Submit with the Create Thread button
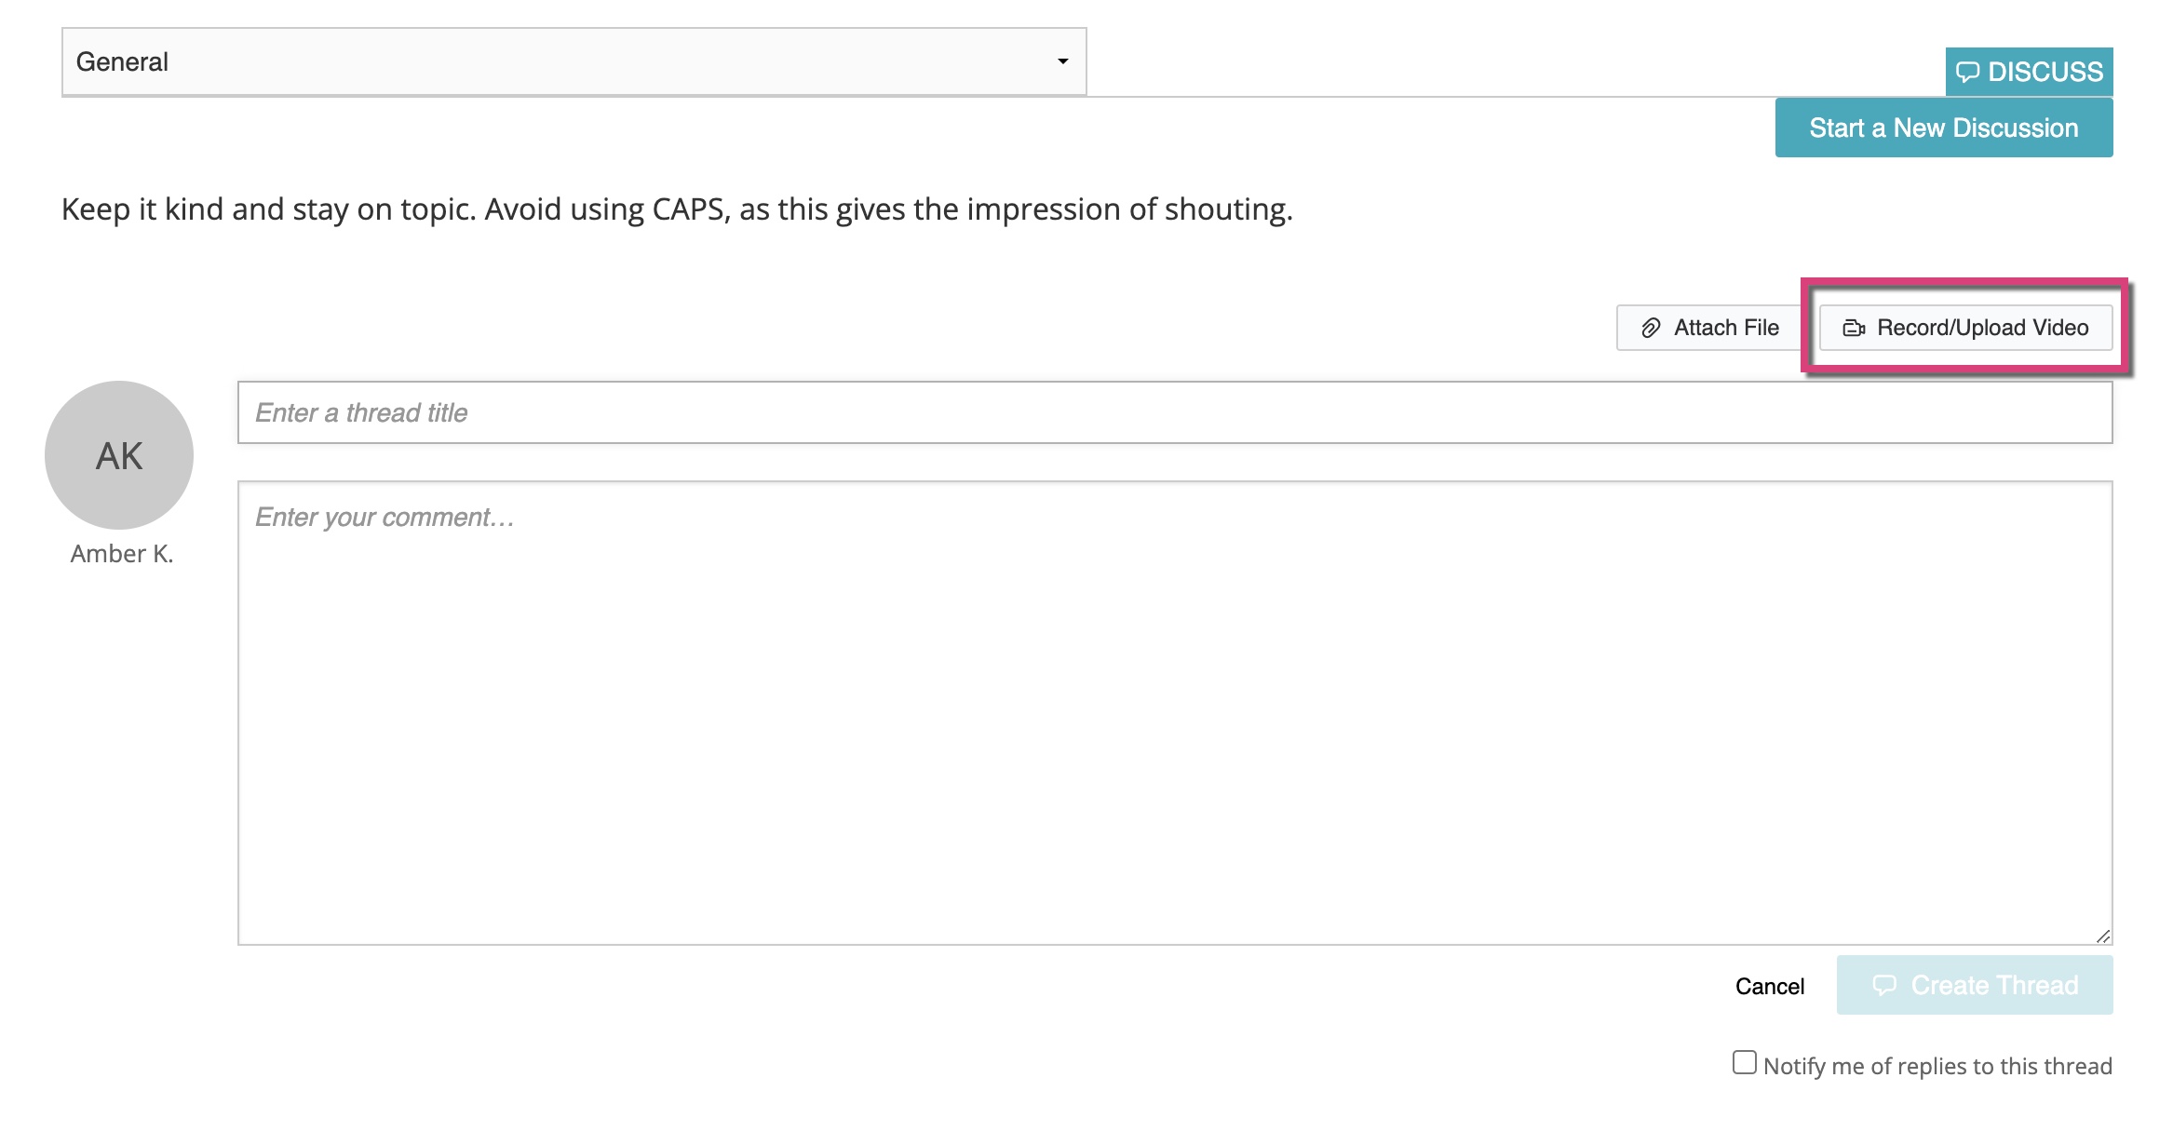Viewport: 2173px width, 1145px height. point(1975,985)
